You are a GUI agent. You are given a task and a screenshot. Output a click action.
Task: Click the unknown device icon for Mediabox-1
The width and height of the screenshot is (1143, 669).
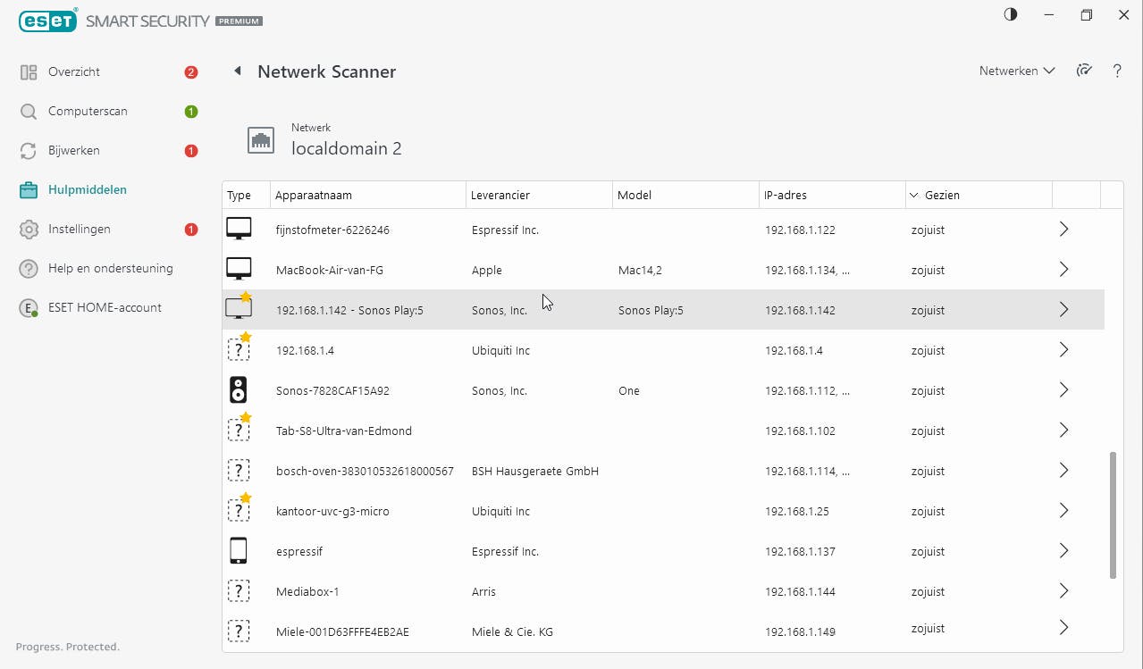238,591
